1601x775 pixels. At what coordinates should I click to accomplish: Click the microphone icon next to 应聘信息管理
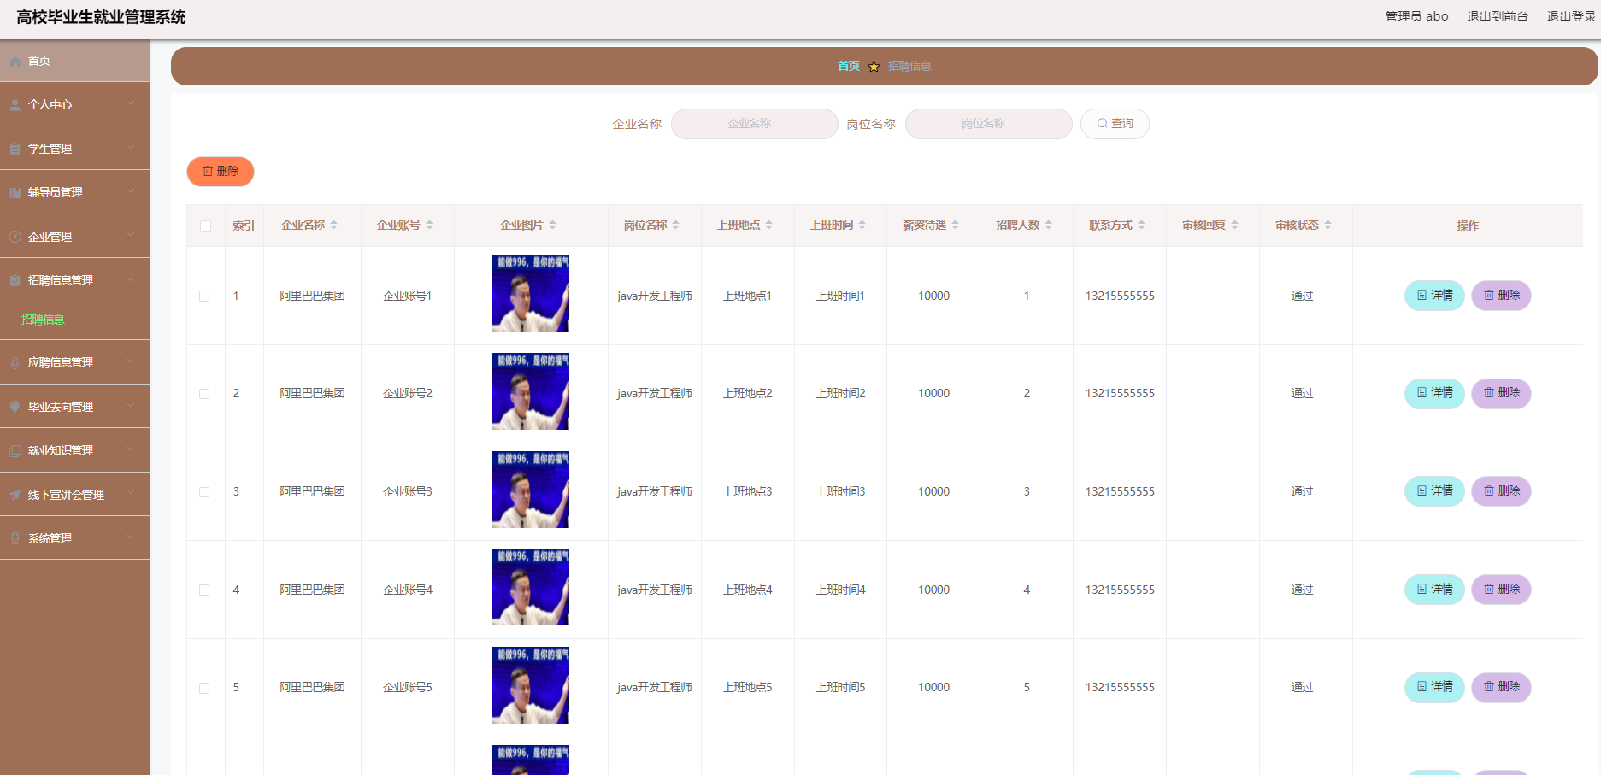point(15,363)
